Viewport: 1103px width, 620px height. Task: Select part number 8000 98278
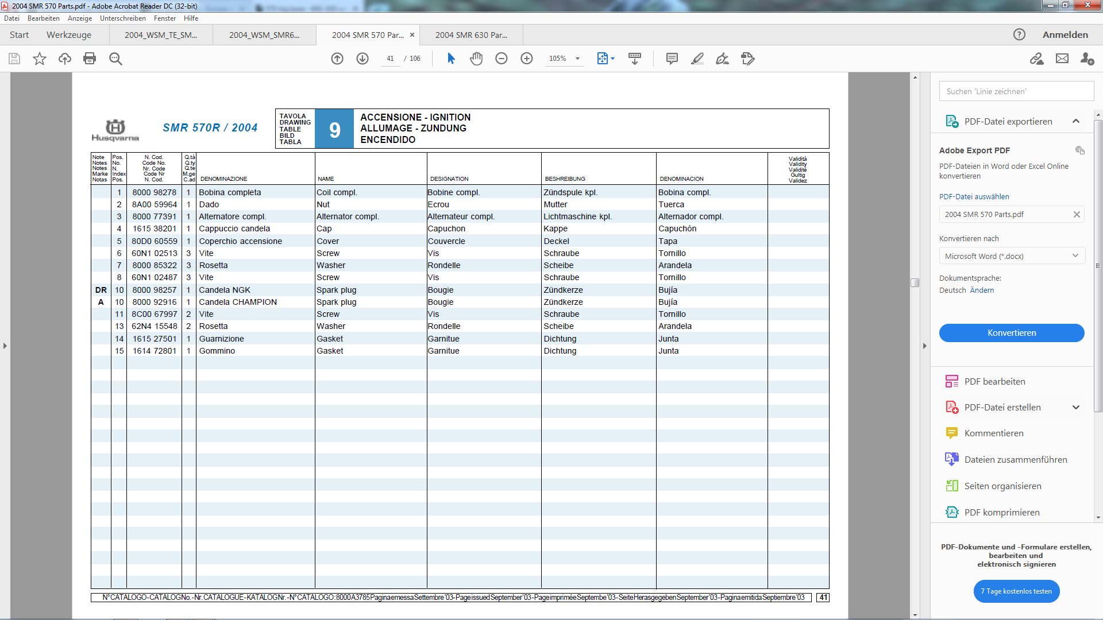154,192
